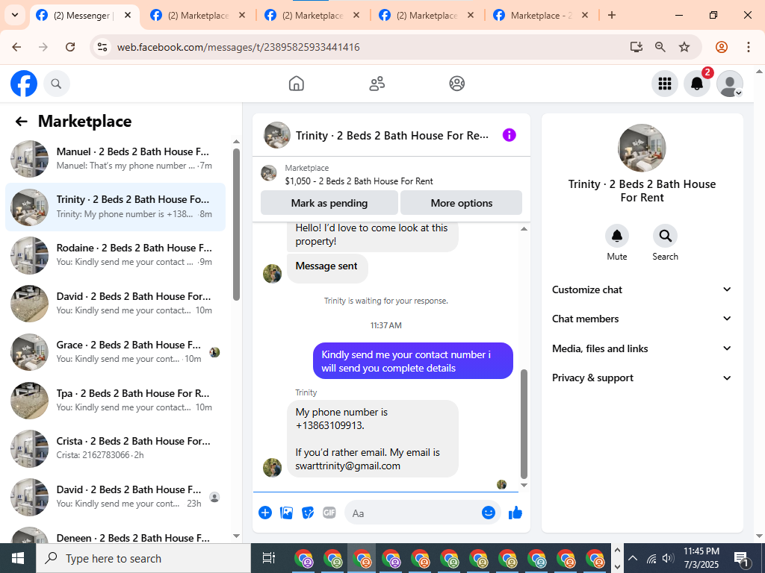Open a new browser tab
The height and width of the screenshot is (573, 765).
(611, 15)
